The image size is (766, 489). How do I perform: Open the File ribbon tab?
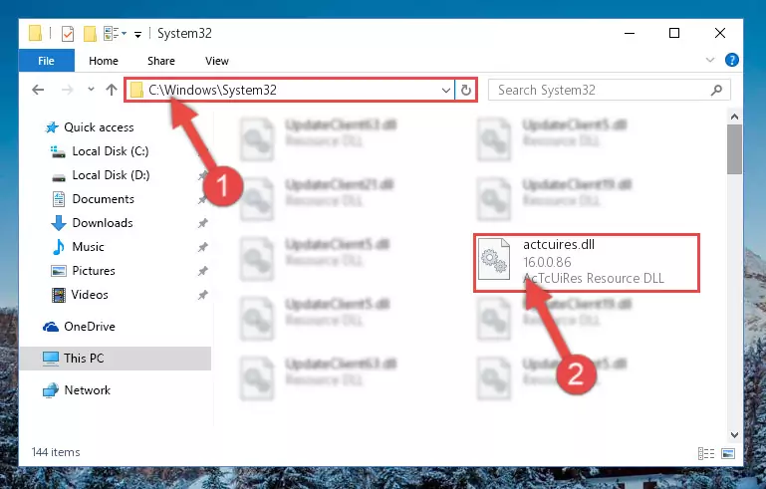point(47,61)
